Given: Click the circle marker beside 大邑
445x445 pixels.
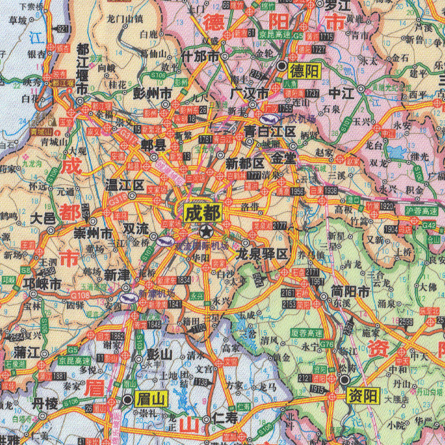Looking at the screenshot, I should pos(51,230).
